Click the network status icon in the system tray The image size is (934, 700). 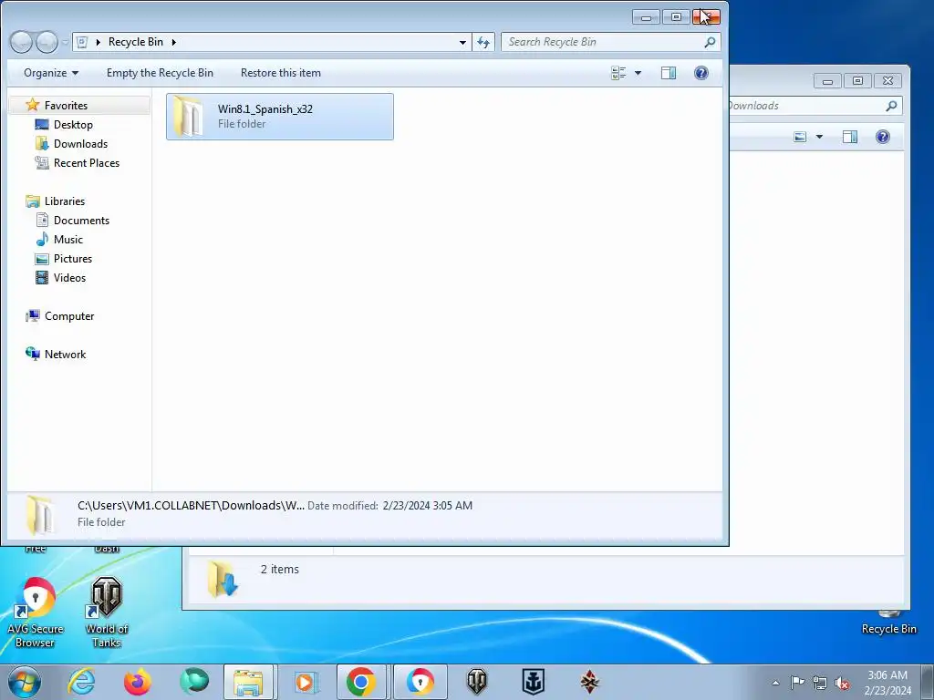(820, 684)
